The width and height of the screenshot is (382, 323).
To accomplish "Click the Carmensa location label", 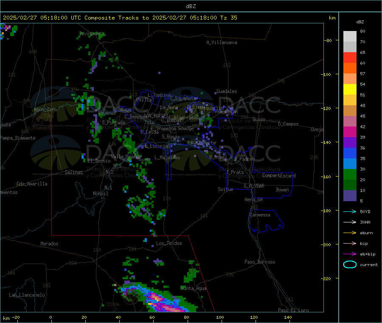I will 260,215.
